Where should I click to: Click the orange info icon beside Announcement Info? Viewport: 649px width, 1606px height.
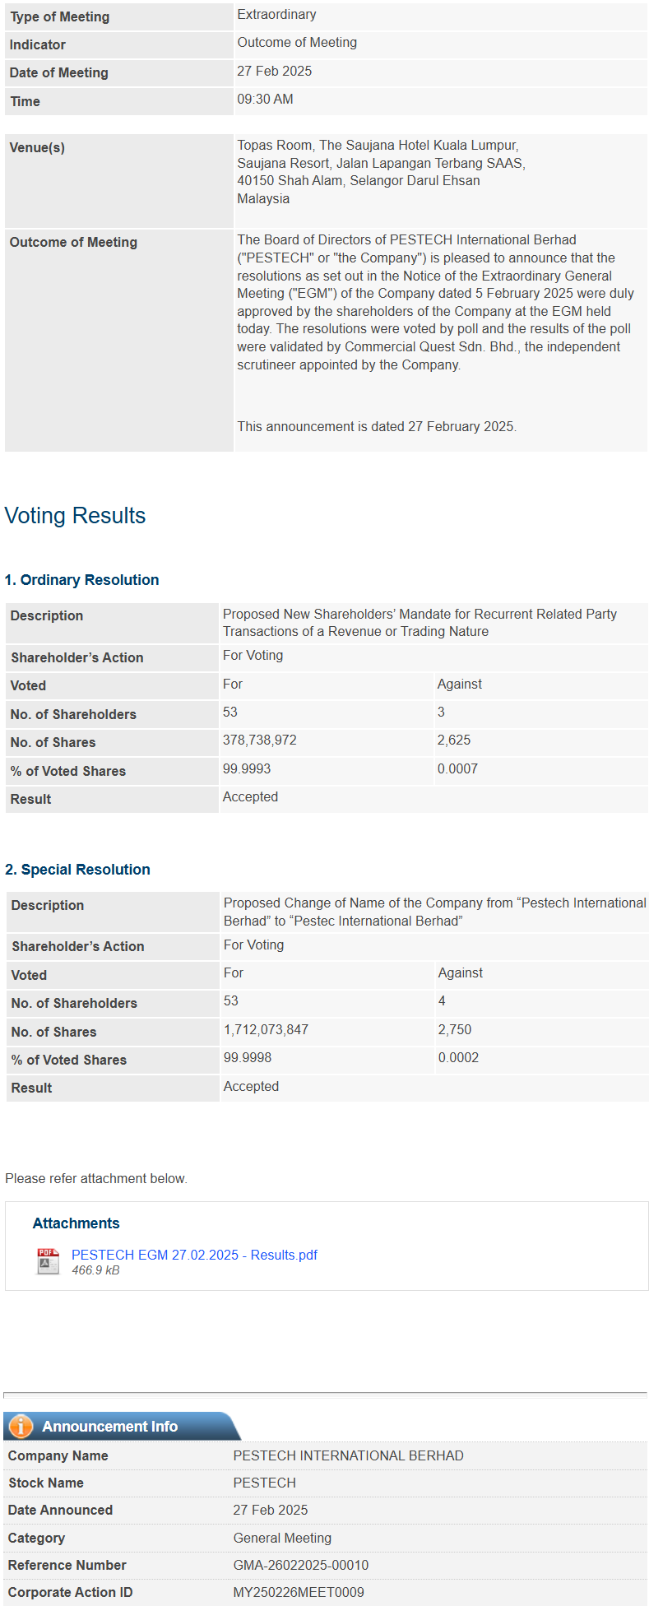21,1426
